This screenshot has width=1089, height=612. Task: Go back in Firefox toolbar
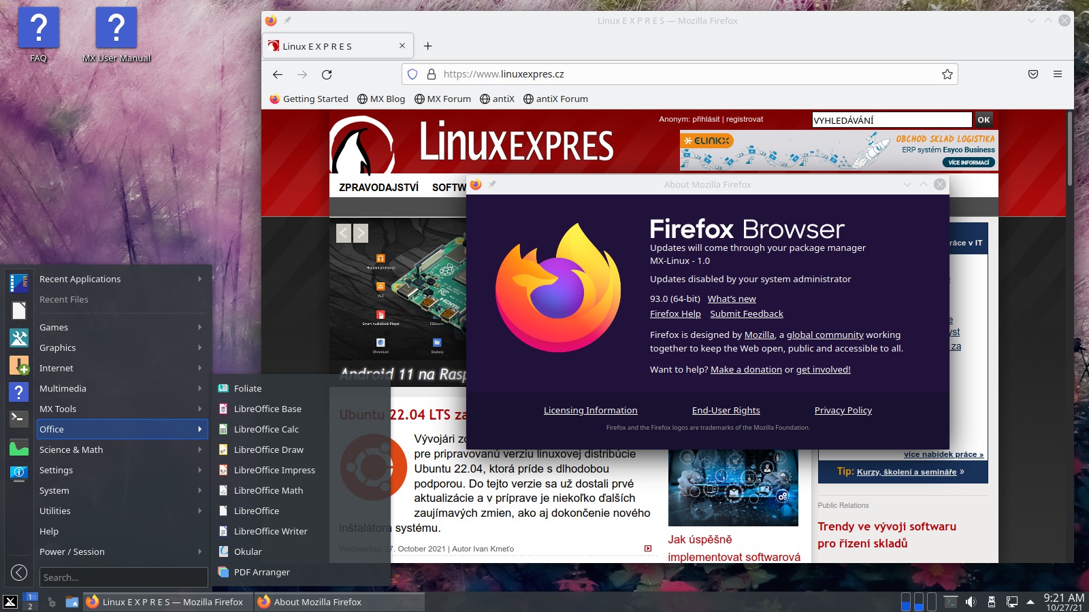pyautogui.click(x=277, y=74)
